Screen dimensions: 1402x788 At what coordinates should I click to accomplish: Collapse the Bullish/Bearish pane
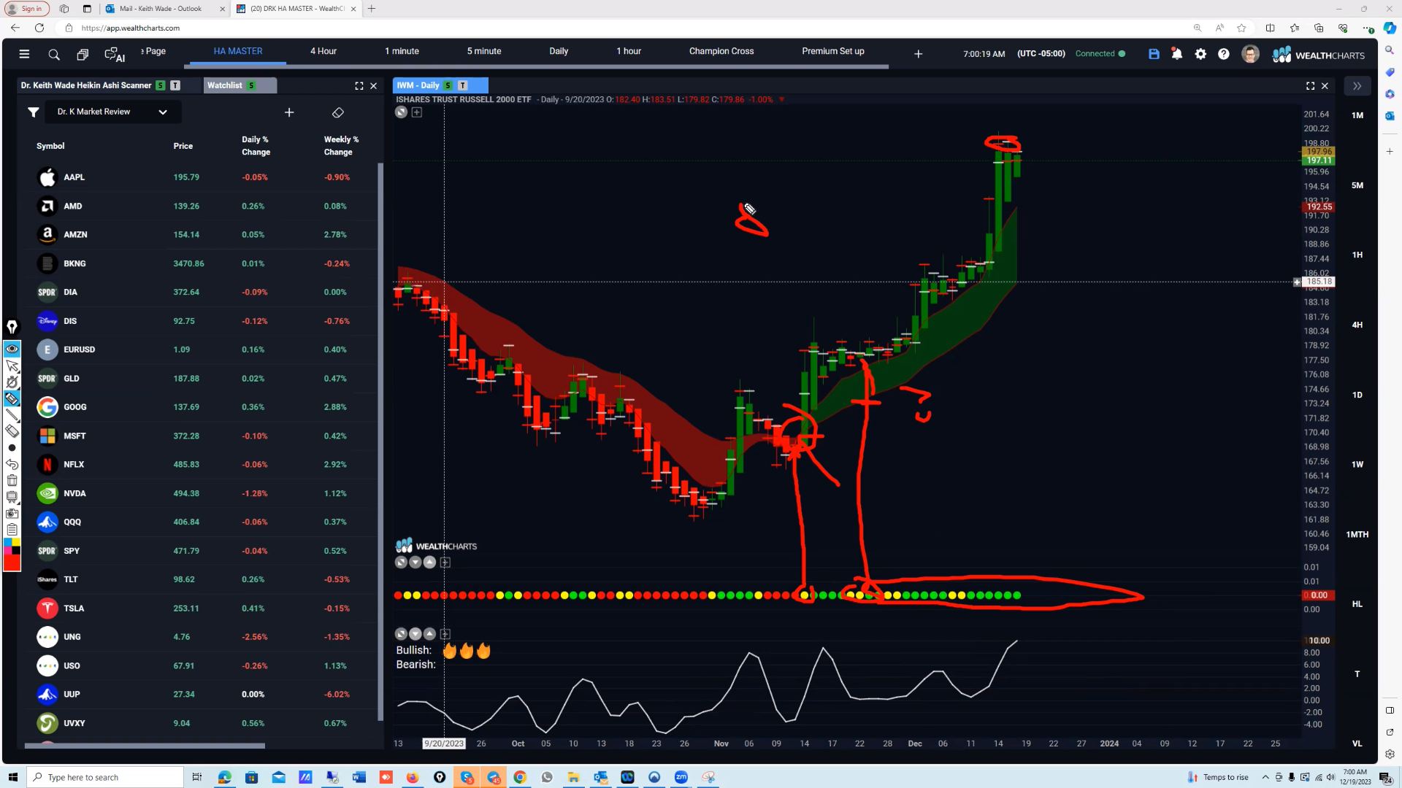tap(401, 634)
